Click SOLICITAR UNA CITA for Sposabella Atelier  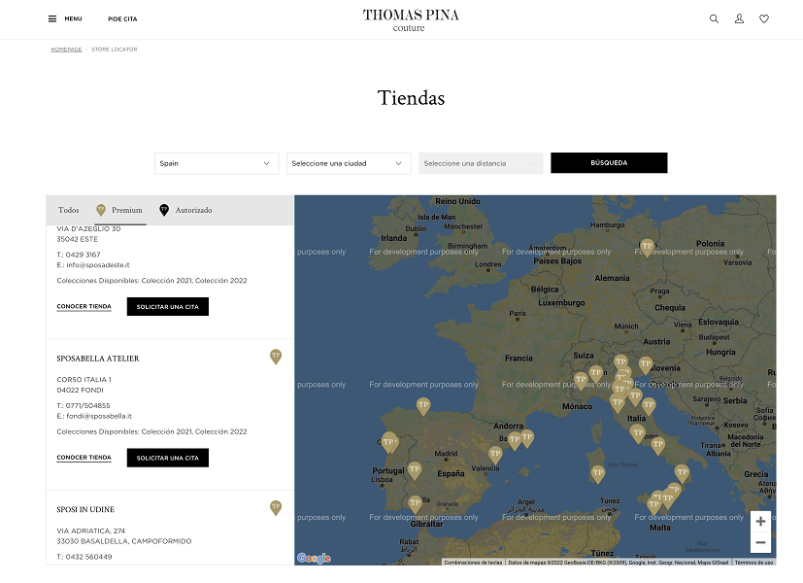coord(167,458)
